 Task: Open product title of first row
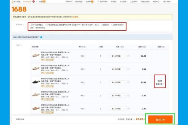(55, 53)
